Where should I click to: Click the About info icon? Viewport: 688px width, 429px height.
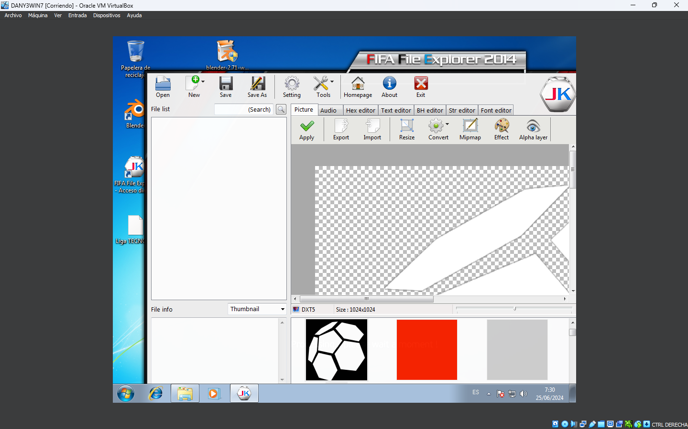(x=389, y=84)
